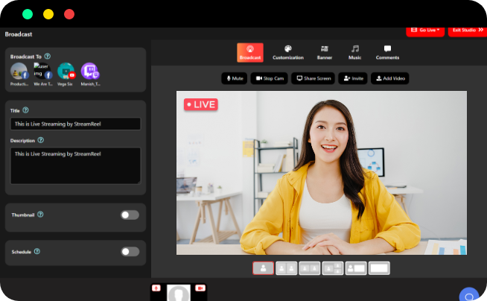Expand the Go Live dropdown

click(x=424, y=30)
